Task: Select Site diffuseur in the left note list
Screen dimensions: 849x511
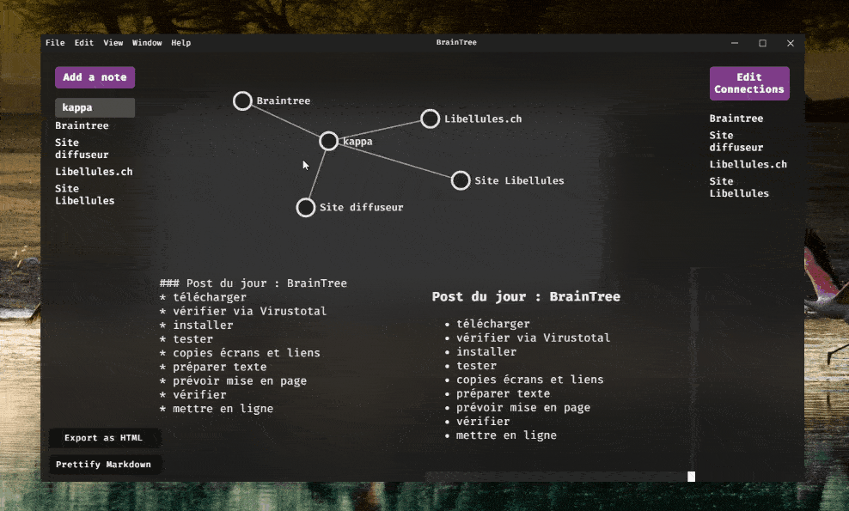Action: (x=82, y=149)
